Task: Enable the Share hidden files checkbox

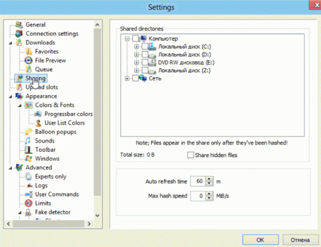Action: tap(190, 155)
